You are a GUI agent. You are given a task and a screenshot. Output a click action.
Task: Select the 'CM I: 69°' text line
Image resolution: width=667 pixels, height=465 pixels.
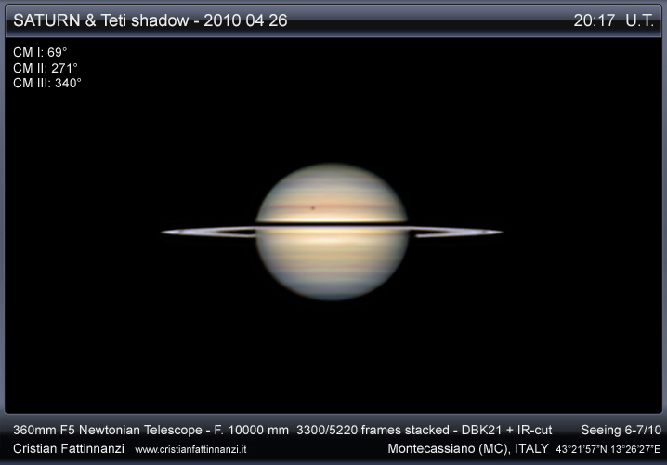pyautogui.click(x=40, y=53)
